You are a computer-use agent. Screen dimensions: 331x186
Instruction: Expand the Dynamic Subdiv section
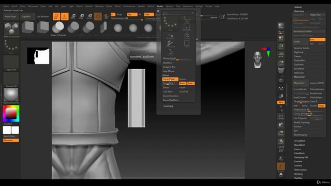pyautogui.click(x=301, y=48)
